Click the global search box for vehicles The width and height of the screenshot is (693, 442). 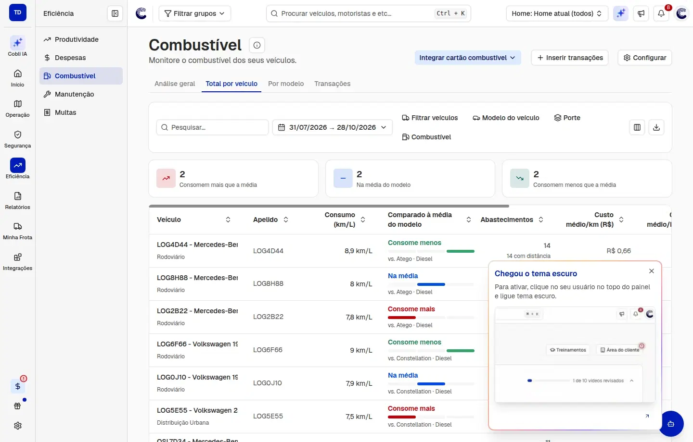[x=369, y=13]
